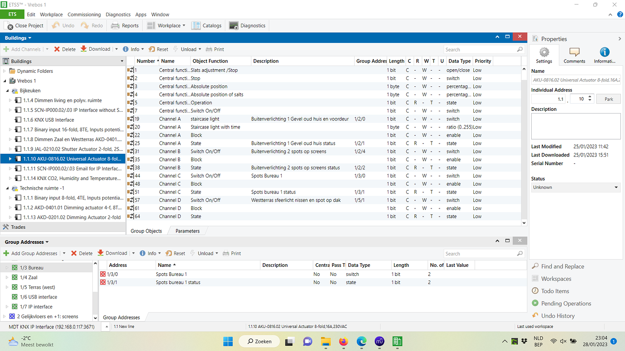Open the Status dropdown showing Unknown
The height and width of the screenshot is (351, 625).
(x=616, y=187)
